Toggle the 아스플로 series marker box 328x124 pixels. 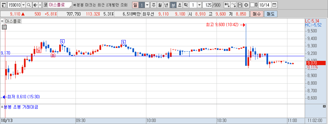(2, 21)
